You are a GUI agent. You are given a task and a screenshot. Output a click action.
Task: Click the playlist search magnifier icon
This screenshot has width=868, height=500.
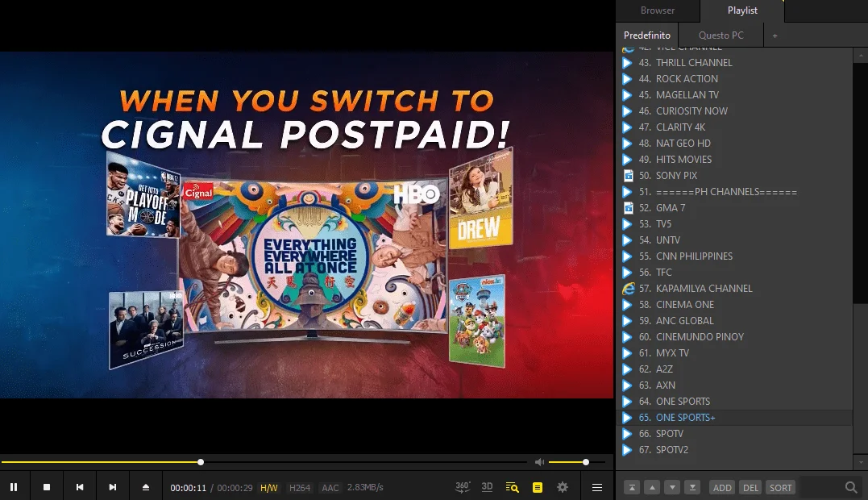[851, 487]
